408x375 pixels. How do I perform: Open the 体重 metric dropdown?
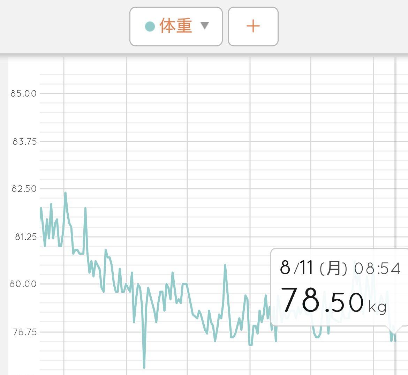click(x=176, y=27)
